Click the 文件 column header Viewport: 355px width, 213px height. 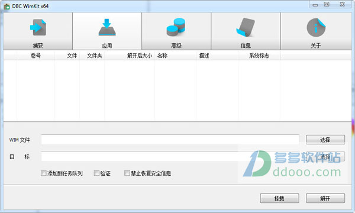(x=67, y=56)
